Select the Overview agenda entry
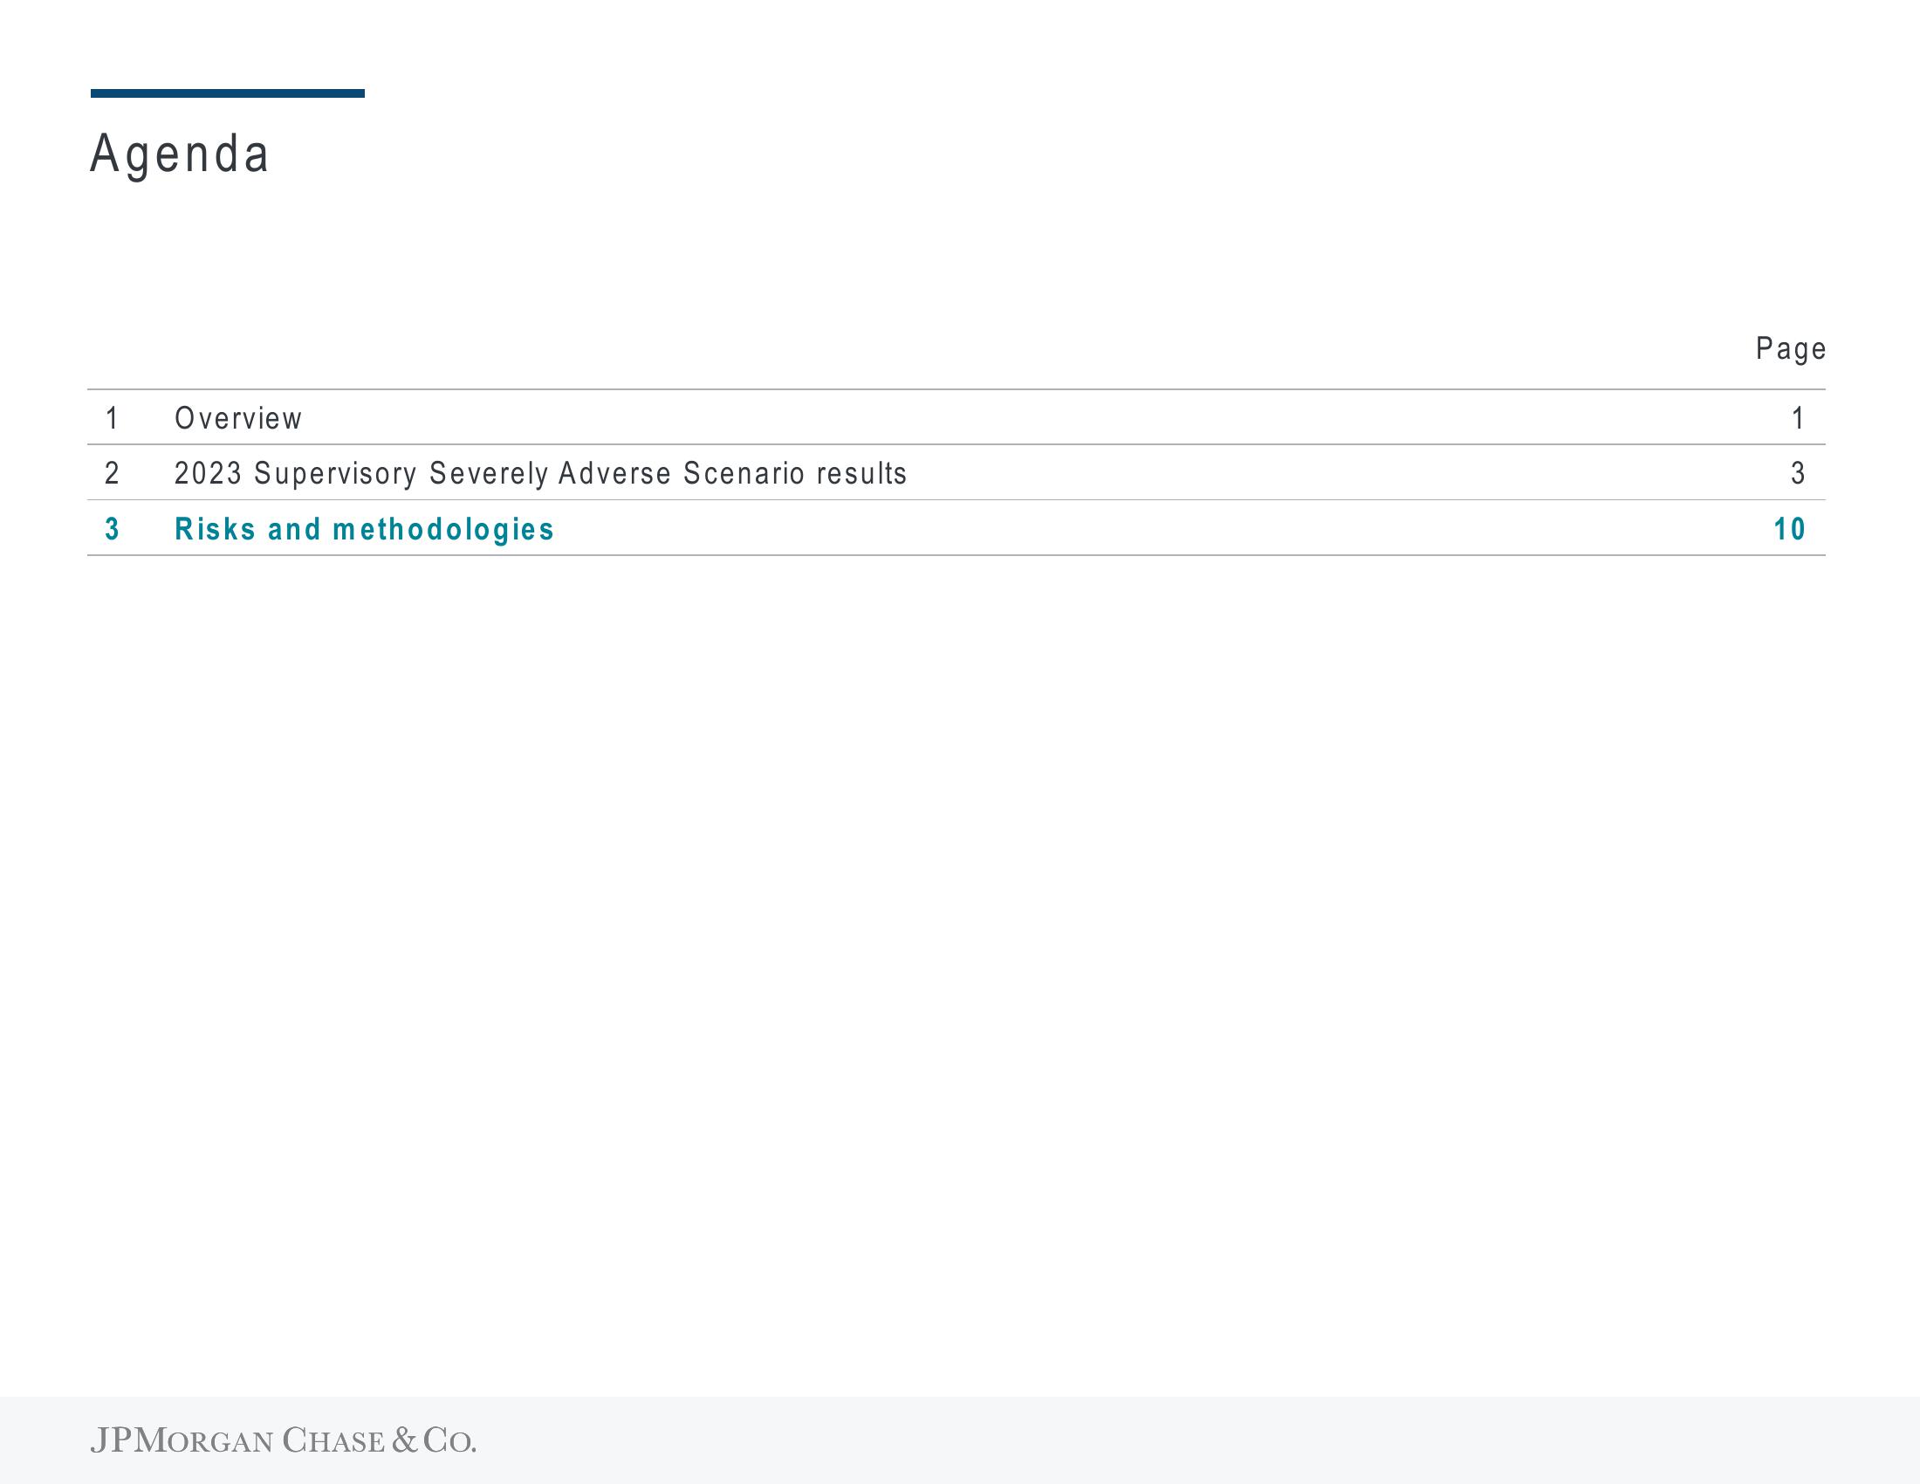The image size is (1920, 1484). (238, 418)
